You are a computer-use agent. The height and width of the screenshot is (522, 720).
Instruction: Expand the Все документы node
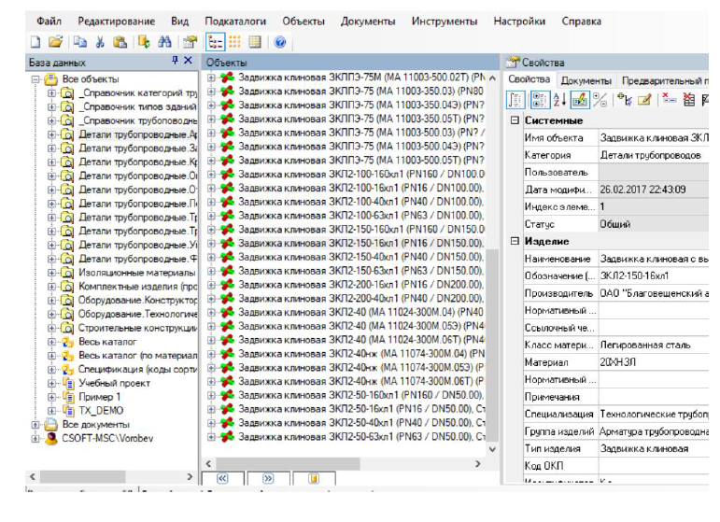pos(35,425)
